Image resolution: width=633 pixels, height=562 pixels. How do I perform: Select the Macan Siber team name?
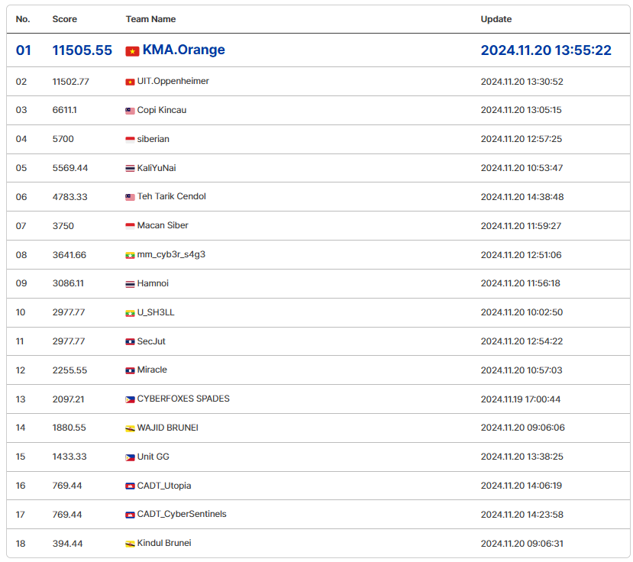163,225
